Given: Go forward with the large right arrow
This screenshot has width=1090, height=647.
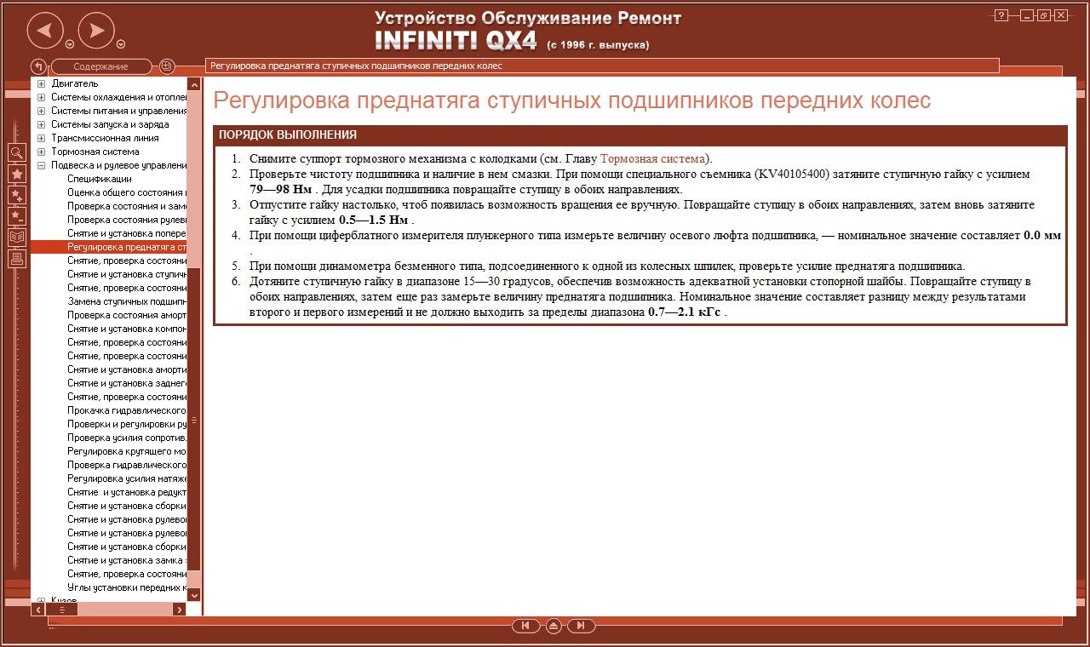Looking at the screenshot, I should tap(97, 31).
